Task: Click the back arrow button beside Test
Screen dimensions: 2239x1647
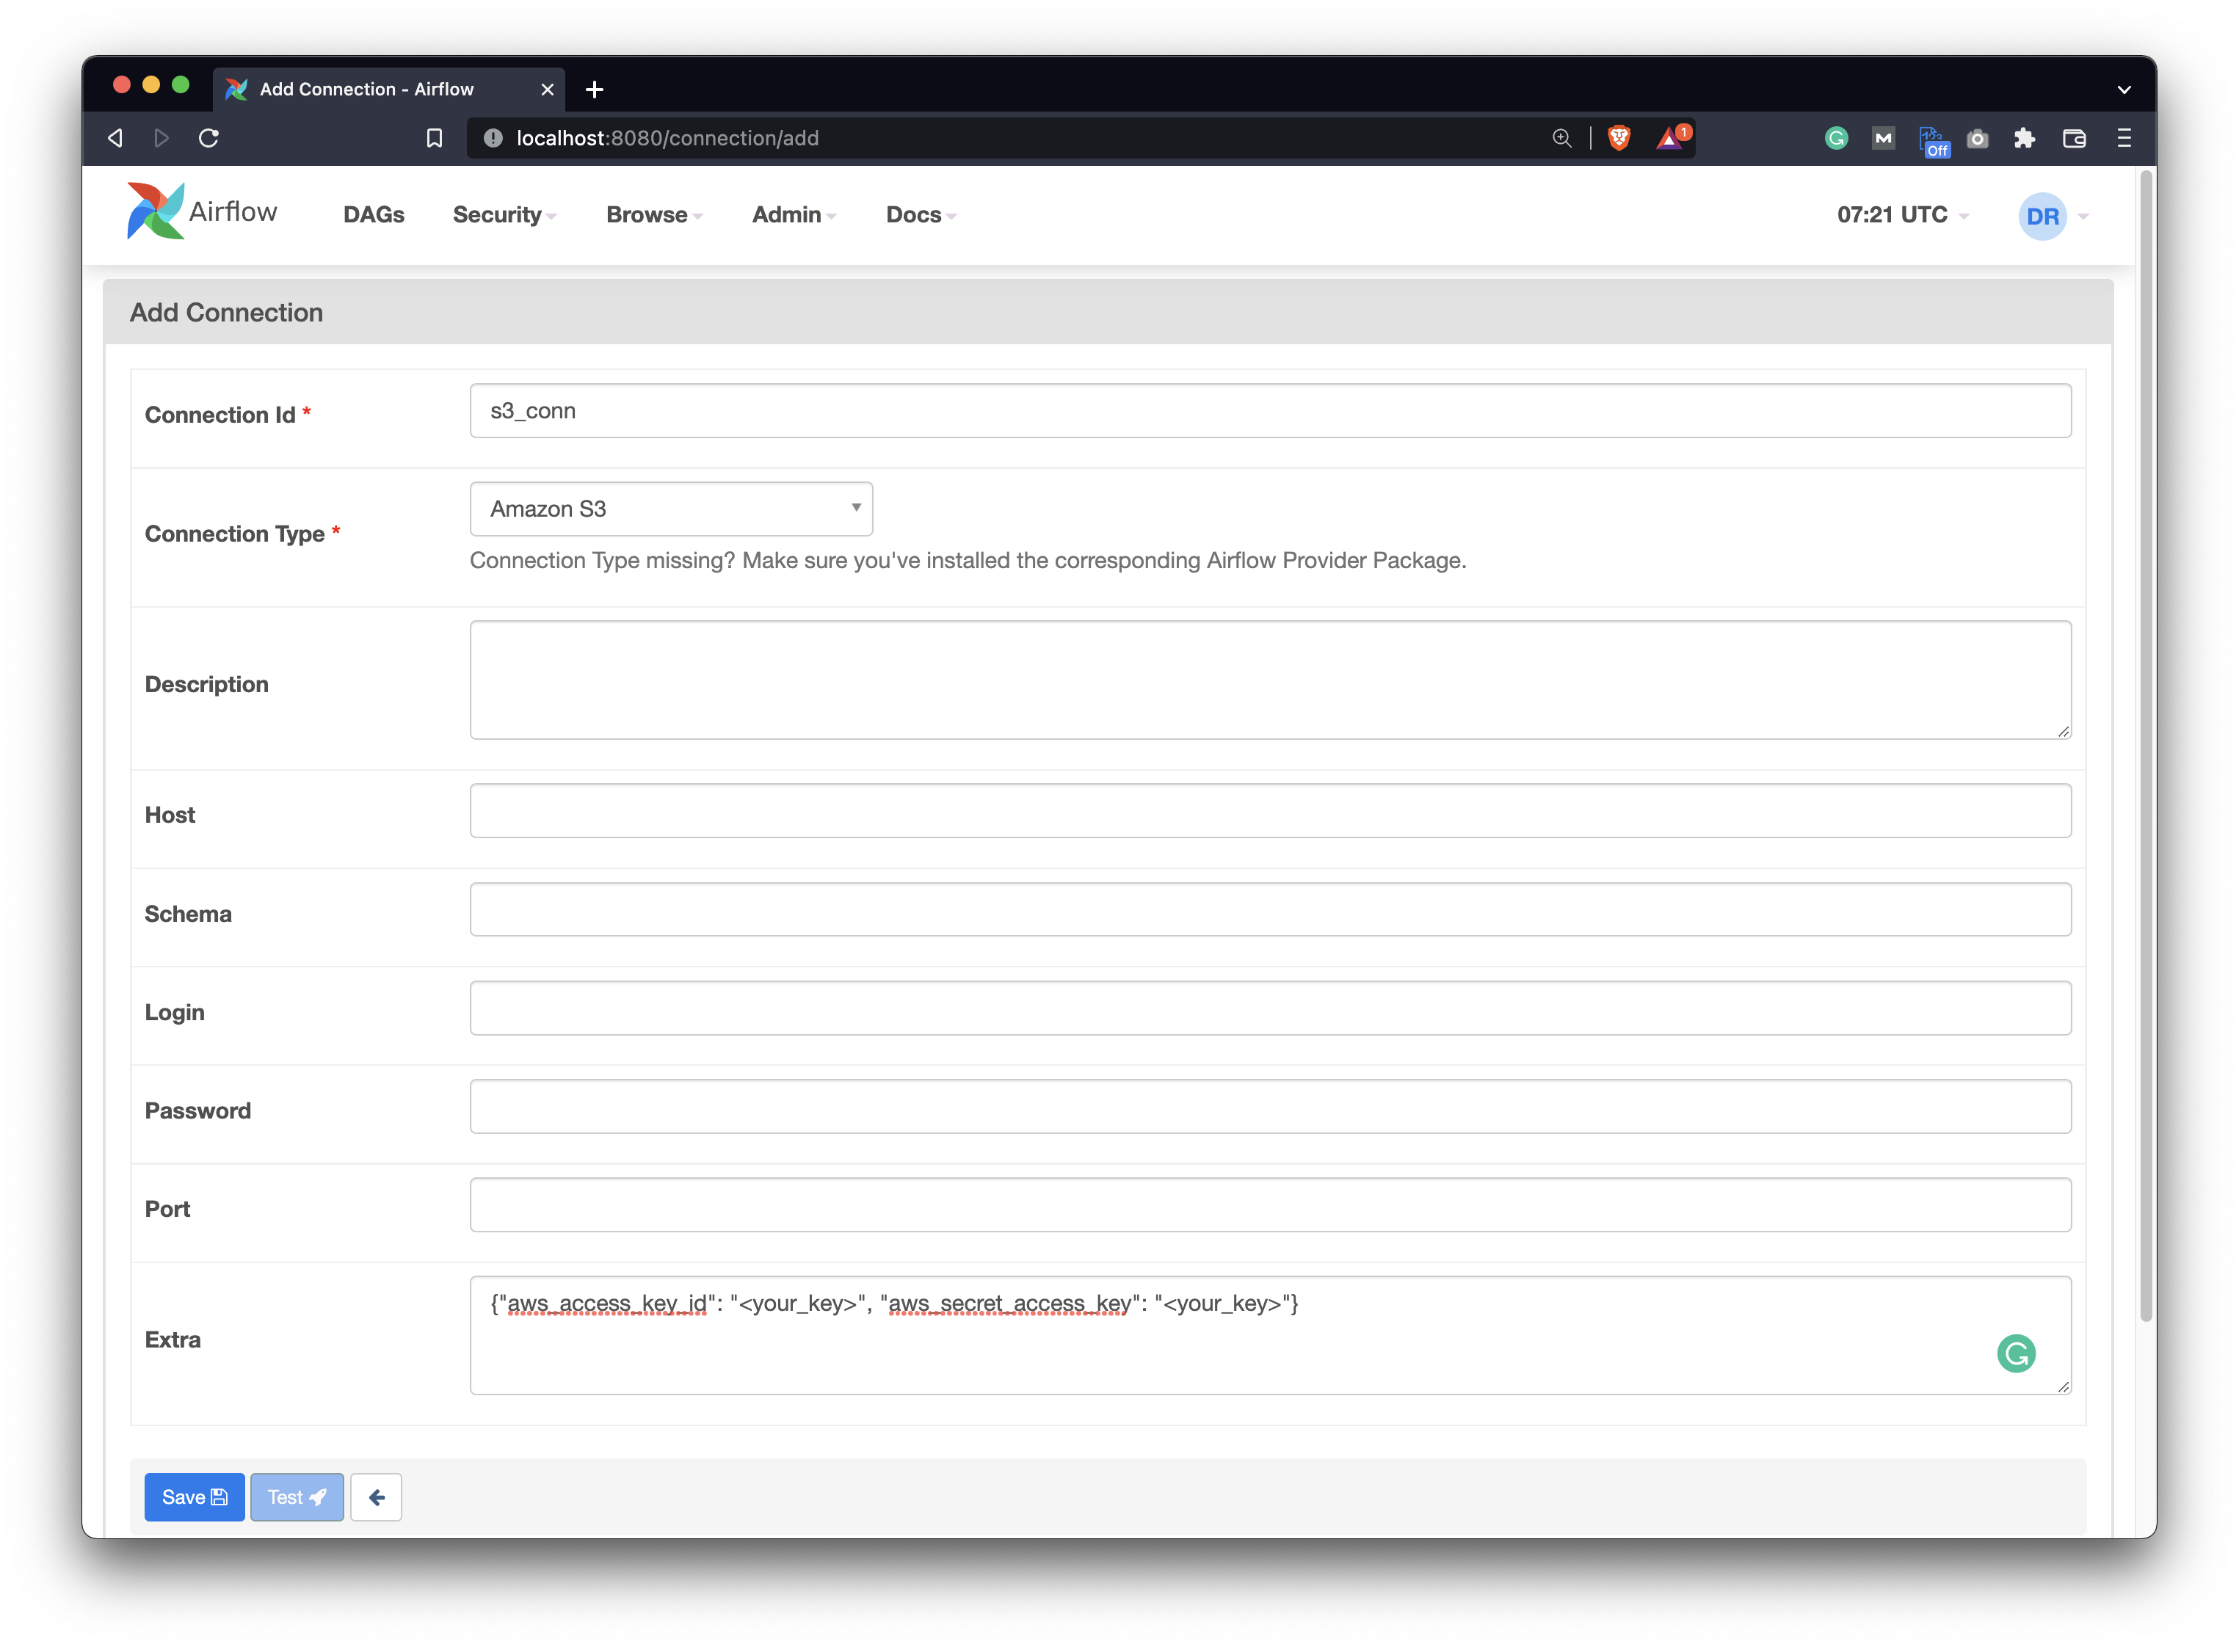Action: (376, 1497)
